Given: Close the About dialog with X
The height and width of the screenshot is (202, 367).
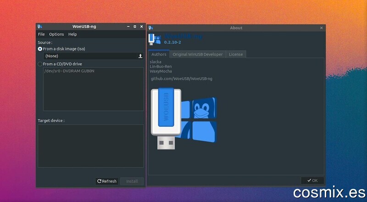Looking at the screenshot, I should [x=322, y=28].
